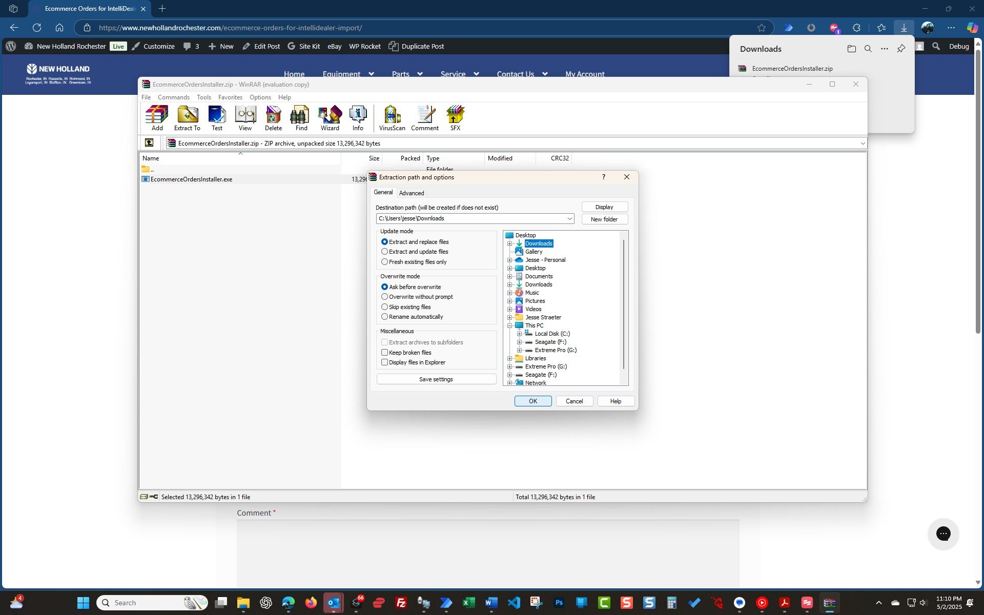Open the Commands menu in WinRAR
Image resolution: width=984 pixels, height=615 pixels.
point(173,97)
